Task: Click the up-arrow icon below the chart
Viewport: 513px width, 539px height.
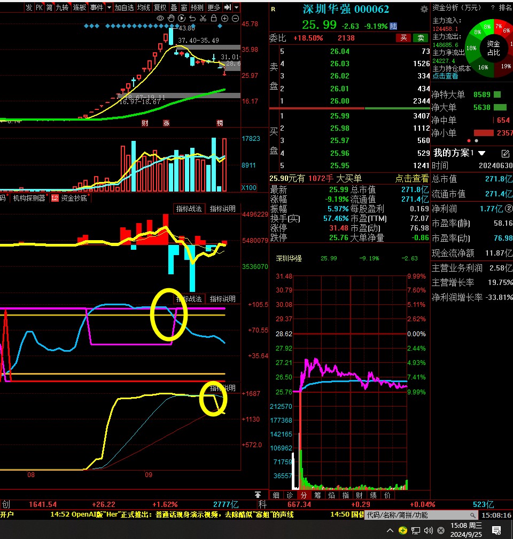Action: [x=258, y=495]
